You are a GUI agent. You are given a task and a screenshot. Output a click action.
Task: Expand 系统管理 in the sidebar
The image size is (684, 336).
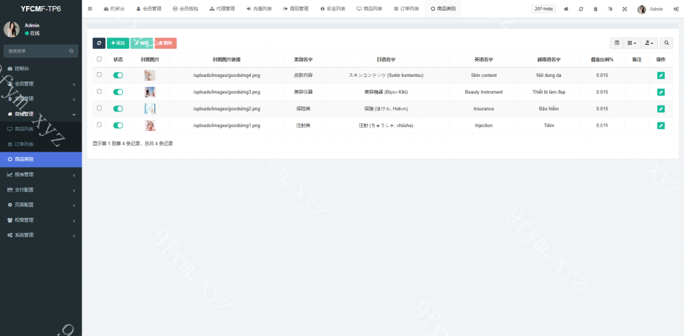click(41, 234)
